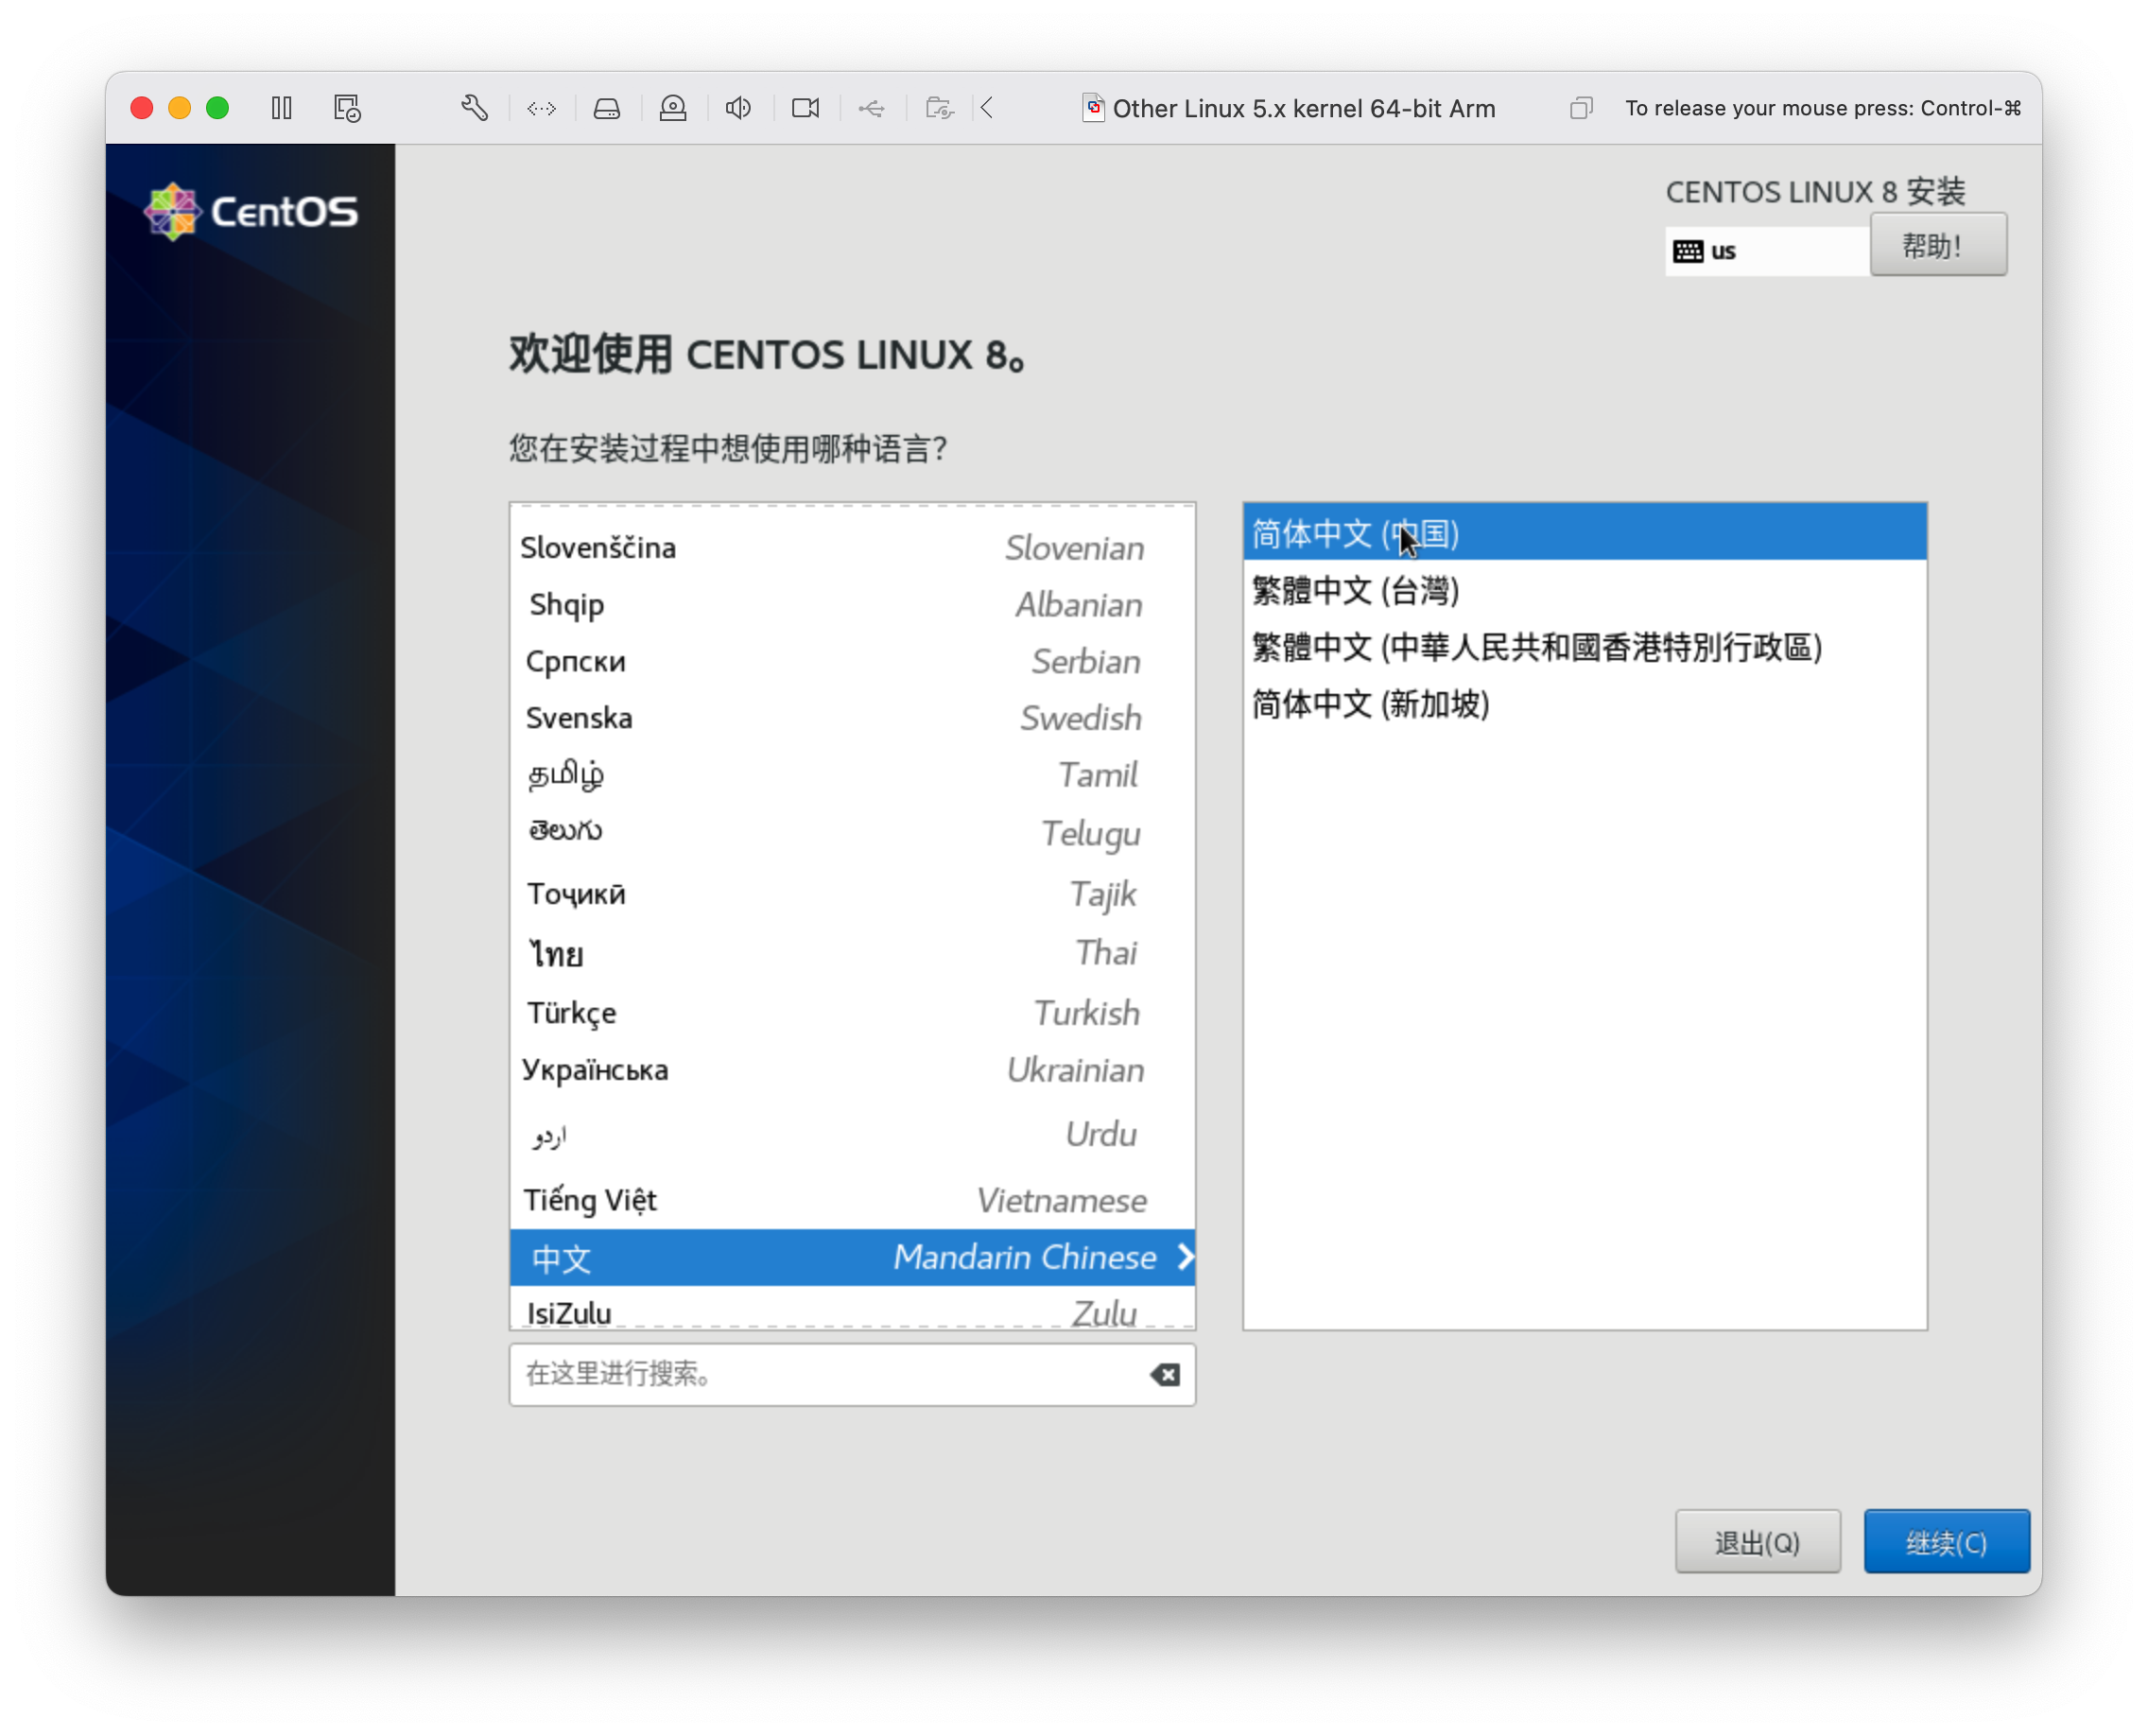Select Telugu language row

853,833
